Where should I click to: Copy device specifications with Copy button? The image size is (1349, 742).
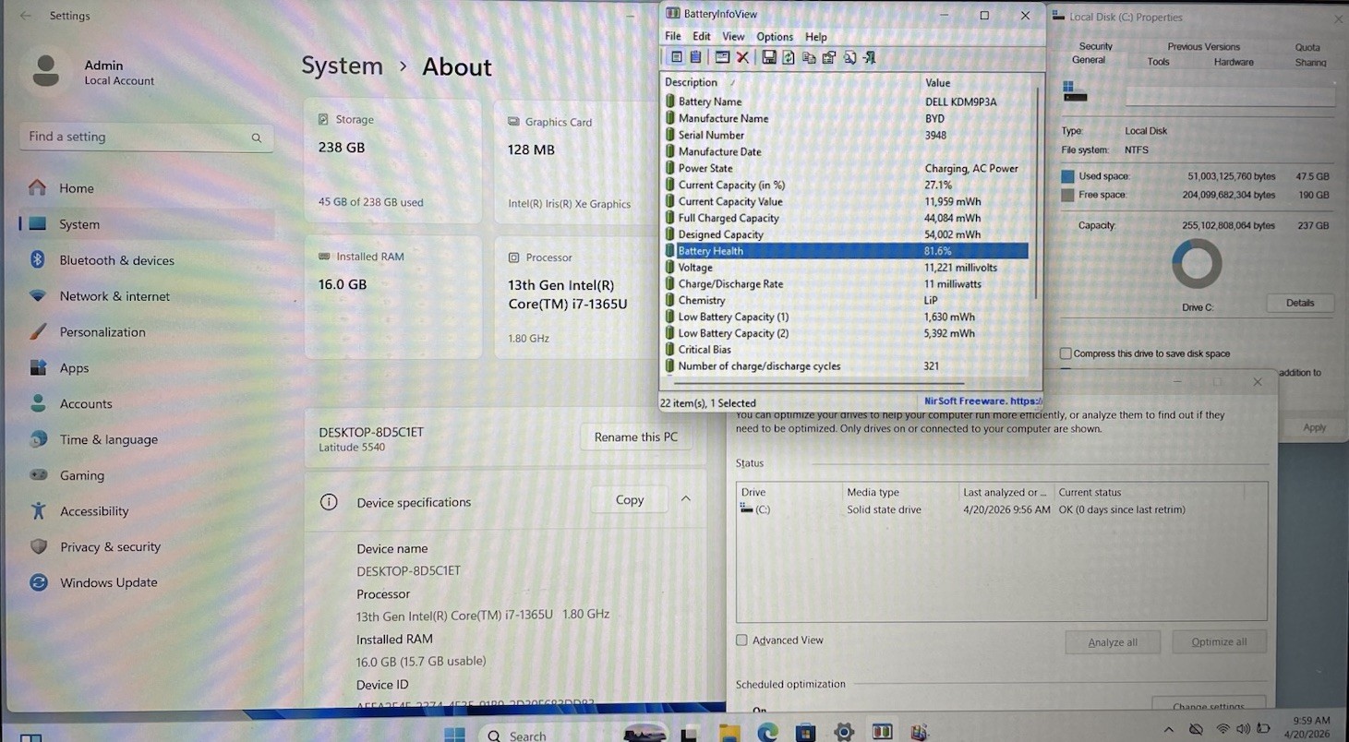(x=630, y=500)
